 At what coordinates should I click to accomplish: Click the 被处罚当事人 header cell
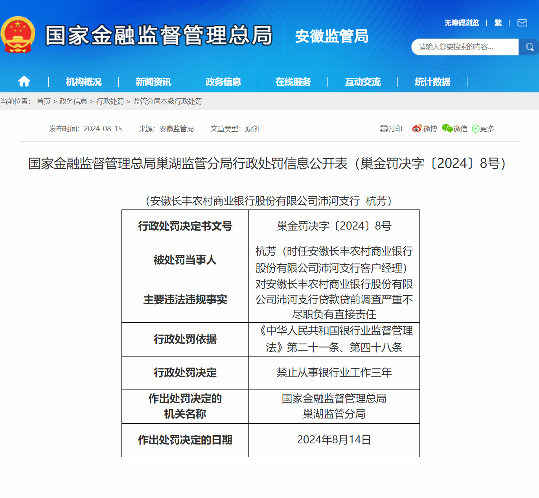point(185,260)
